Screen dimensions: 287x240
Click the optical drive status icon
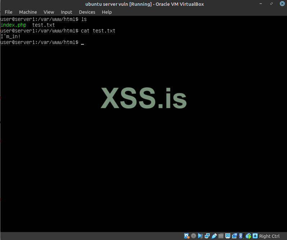coord(193,236)
